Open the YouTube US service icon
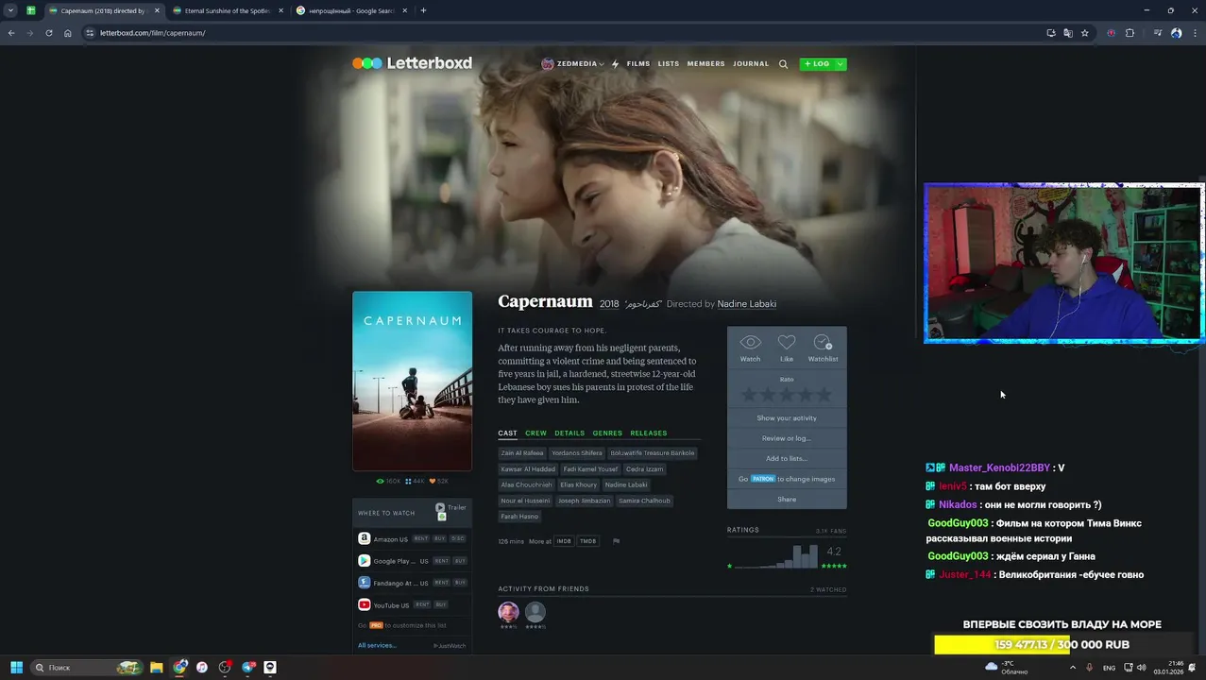Image resolution: width=1206 pixels, height=680 pixels. pos(364,605)
